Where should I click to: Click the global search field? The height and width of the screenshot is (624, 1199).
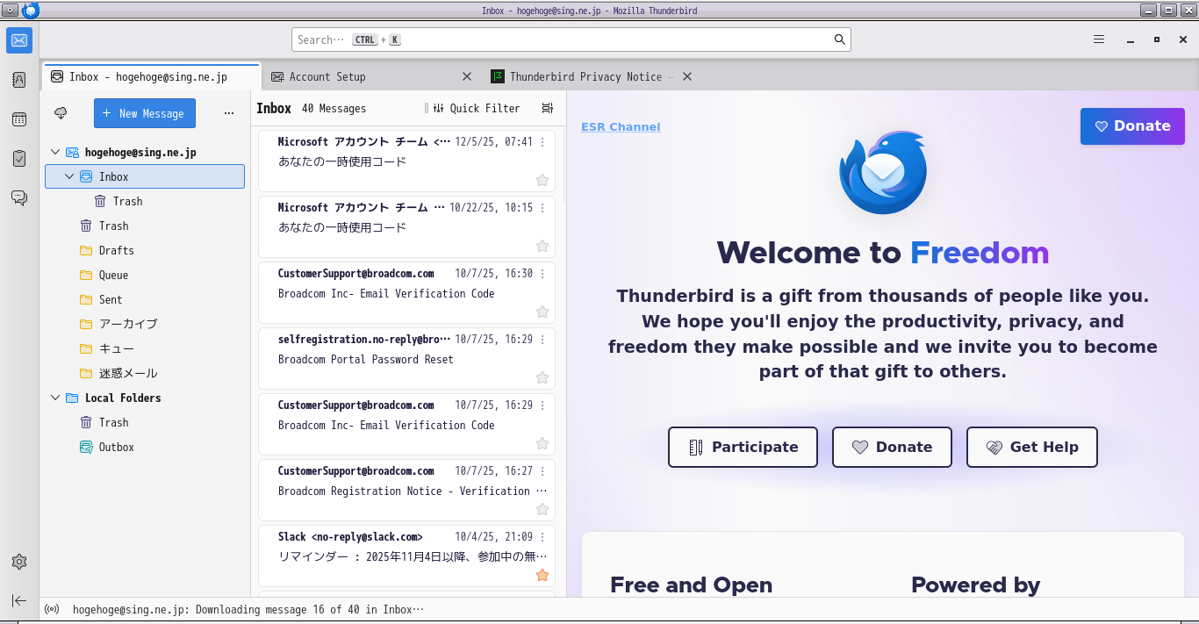coord(571,39)
